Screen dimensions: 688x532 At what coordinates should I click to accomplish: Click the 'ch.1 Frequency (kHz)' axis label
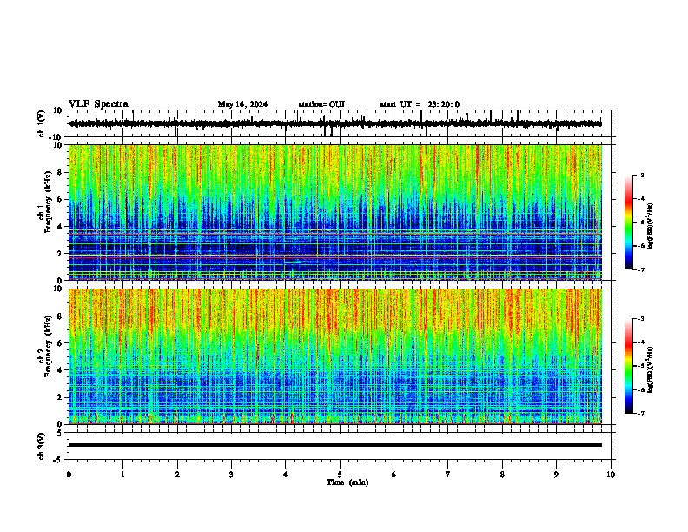tap(44, 201)
